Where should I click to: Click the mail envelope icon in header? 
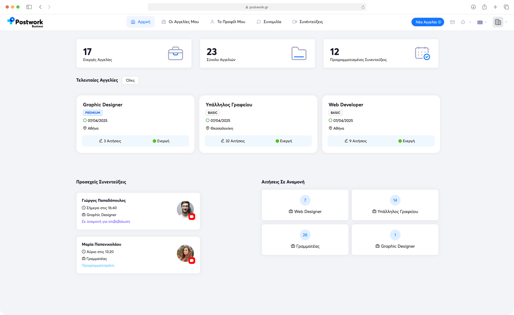click(452, 22)
